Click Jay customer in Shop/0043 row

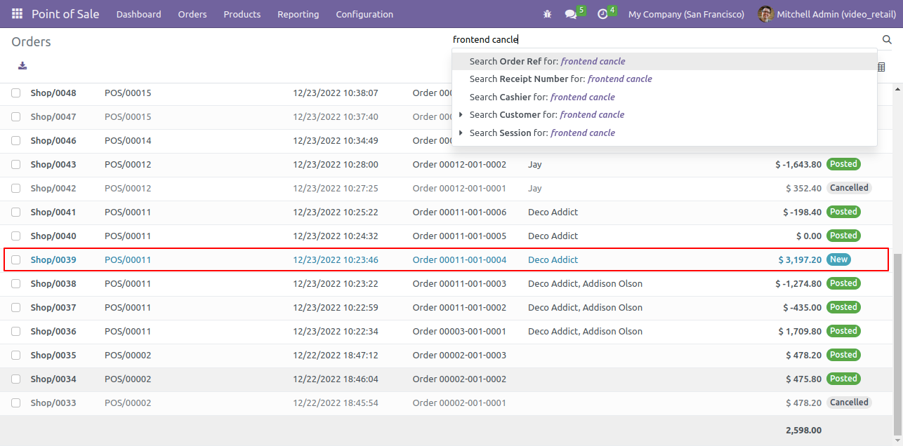pyautogui.click(x=535, y=165)
